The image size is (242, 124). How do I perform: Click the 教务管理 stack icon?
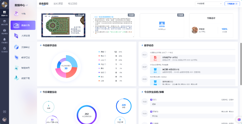(4, 22)
